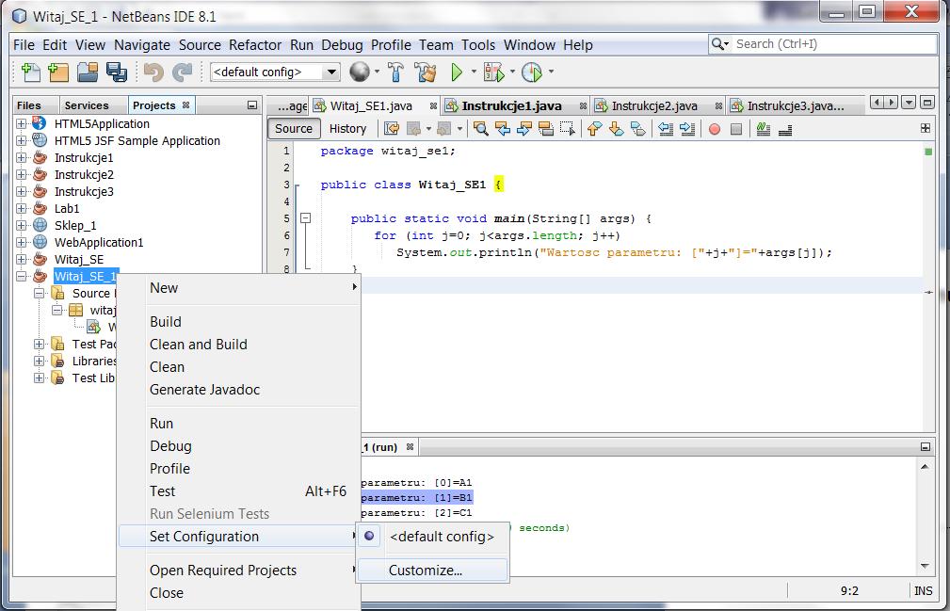The image size is (950, 611).
Task: Open the New submenu in context menu
Action: [239, 288]
